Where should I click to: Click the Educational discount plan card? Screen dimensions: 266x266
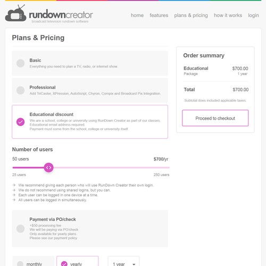click(90, 122)
